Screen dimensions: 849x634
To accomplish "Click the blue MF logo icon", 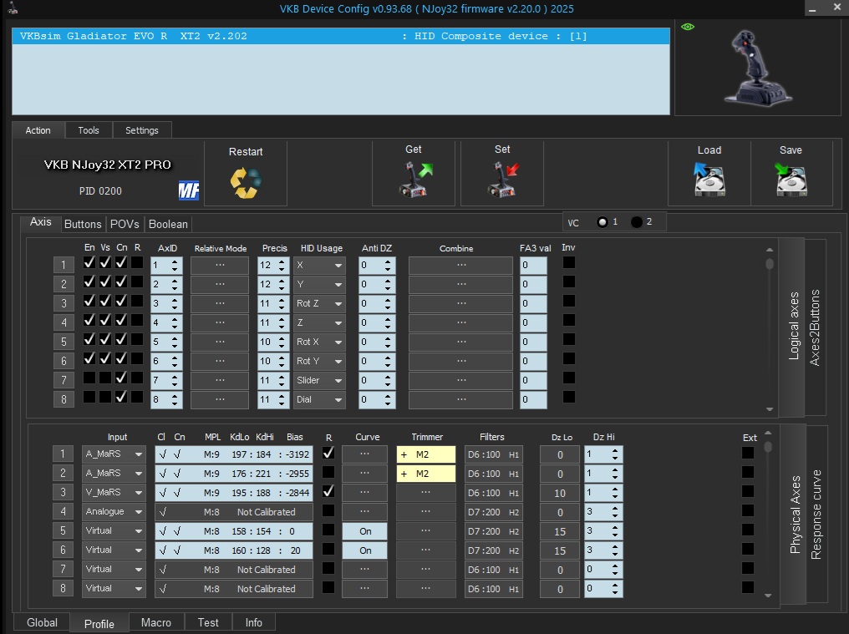I will 188,190.
